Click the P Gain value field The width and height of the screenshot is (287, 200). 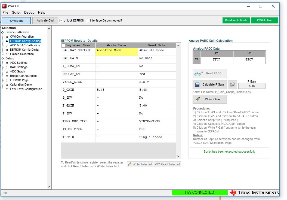pyautogui.click(x=252, y=86)
